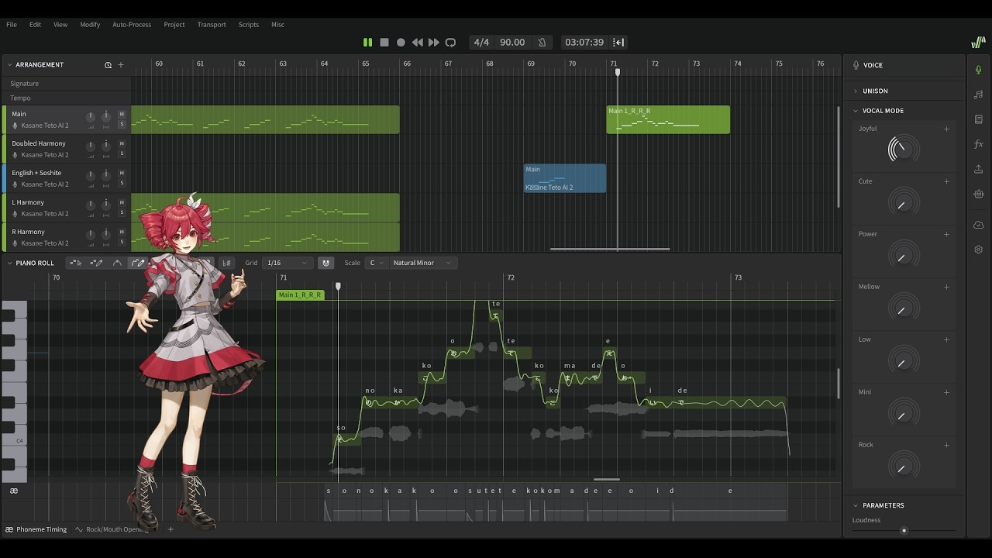Solo the English + Soshite track
Viewport: 992px width, 558px height.
pos(122,183)
